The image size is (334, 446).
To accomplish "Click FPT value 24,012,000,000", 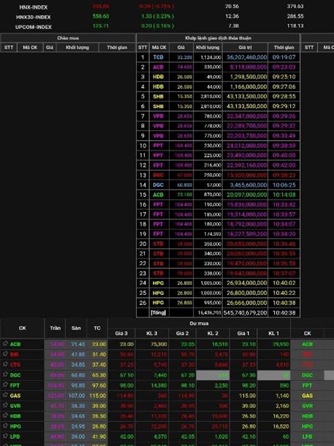I will 247,146.
